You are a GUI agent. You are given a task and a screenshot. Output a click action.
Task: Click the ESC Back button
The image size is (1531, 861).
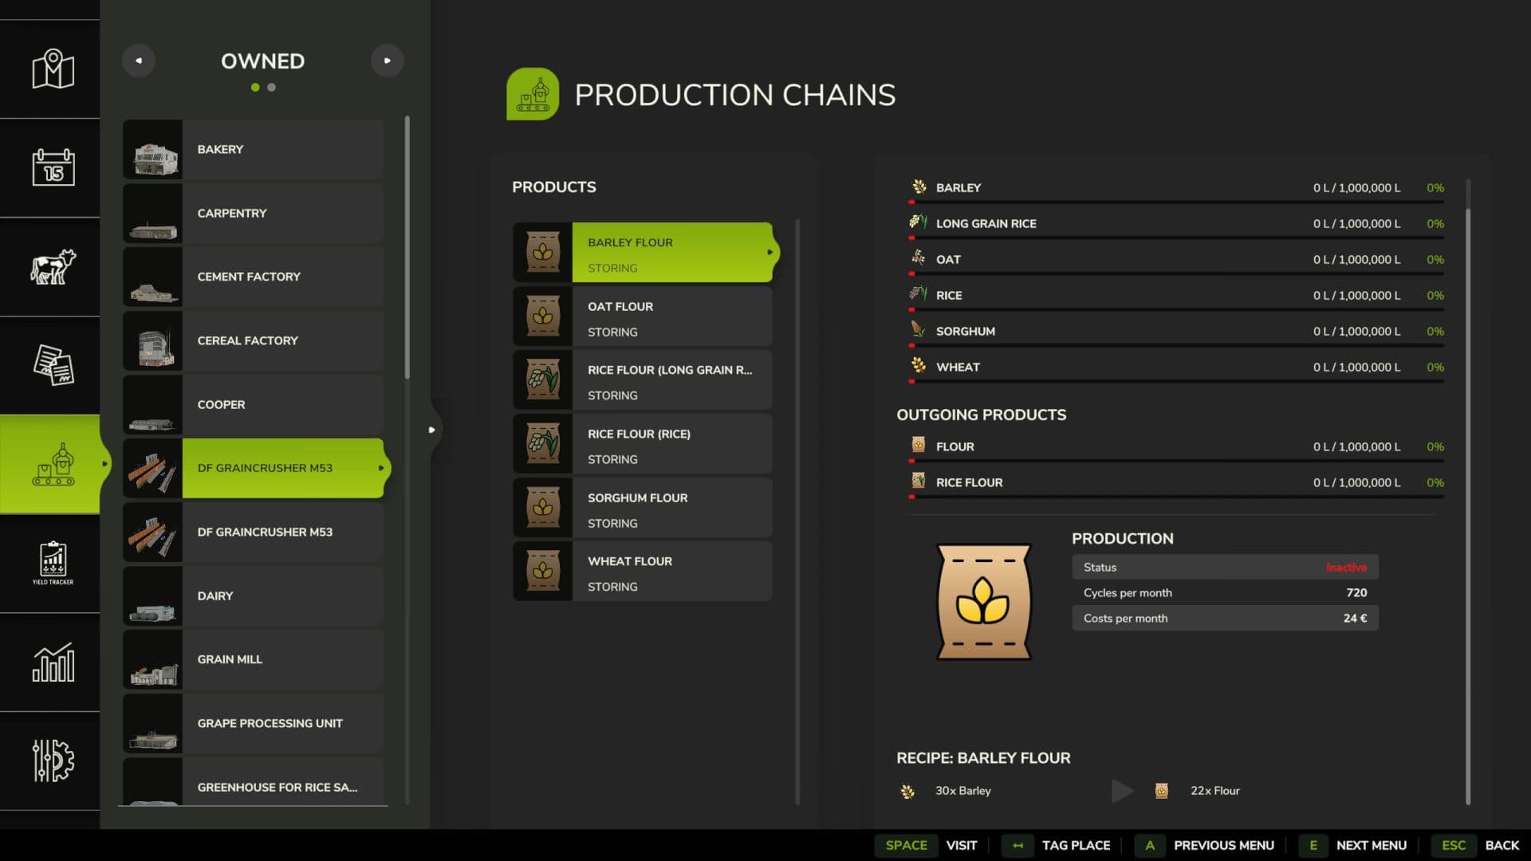pyautogui.click(x=1476, y=845)
